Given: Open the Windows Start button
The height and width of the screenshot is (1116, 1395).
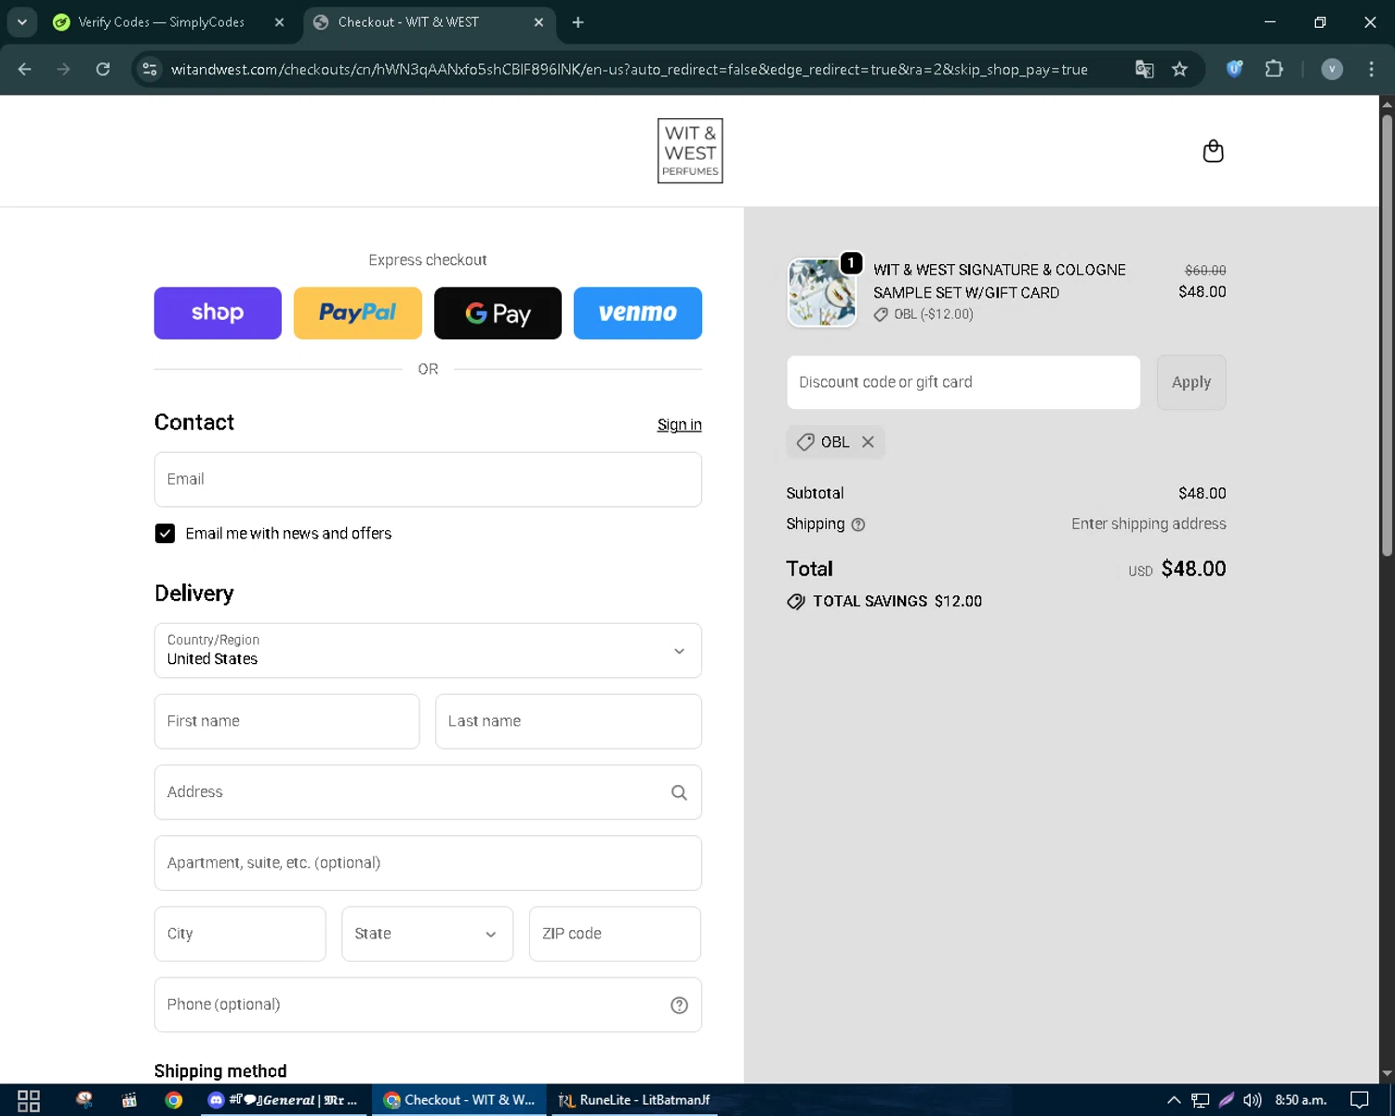Looking at the screenshot, I should click(x=29, y=1100).
